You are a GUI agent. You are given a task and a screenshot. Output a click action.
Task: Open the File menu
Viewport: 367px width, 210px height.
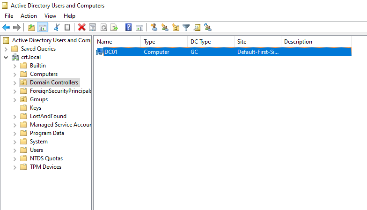9,16
